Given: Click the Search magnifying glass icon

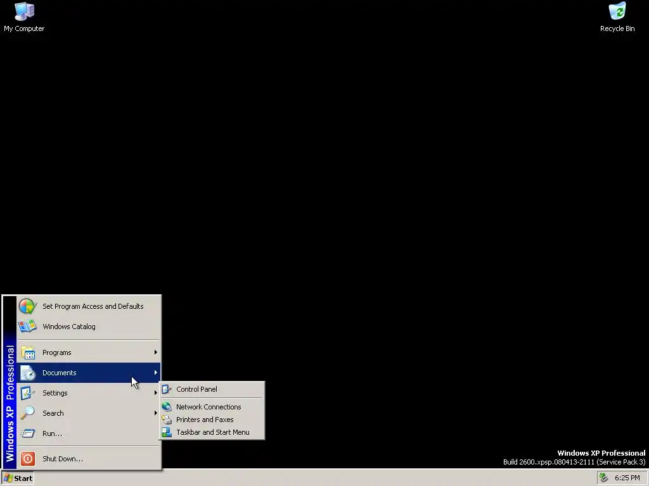Looking at the screenshot, I should [28, 413].
